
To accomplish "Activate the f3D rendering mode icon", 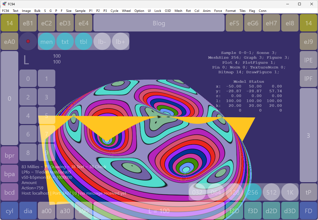I will pyautogui.click(x=253, y=211).
